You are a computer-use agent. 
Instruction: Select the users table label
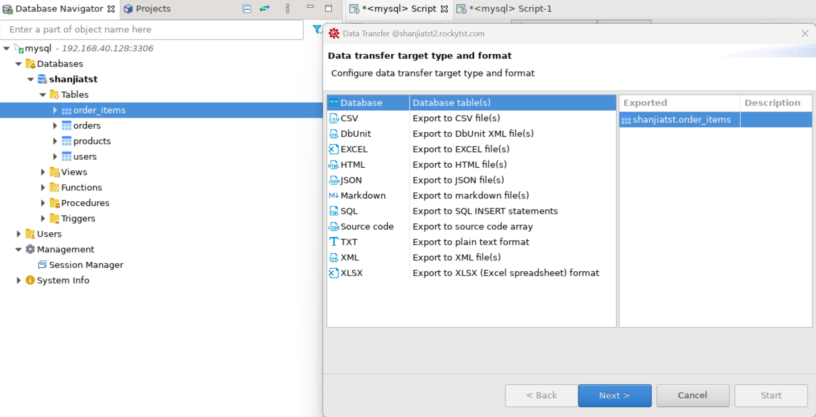(x=85, y=156)
